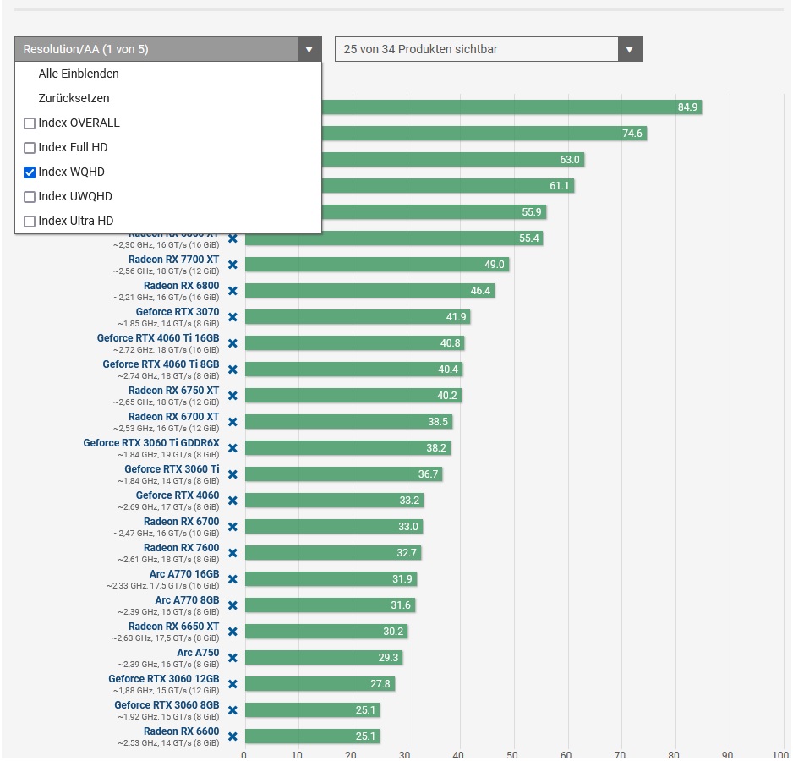Choose 'Alle Einblenden' in the dropdown
This screenshot has height=761, width=793.
pyautogui.click(x=79, y=74)
